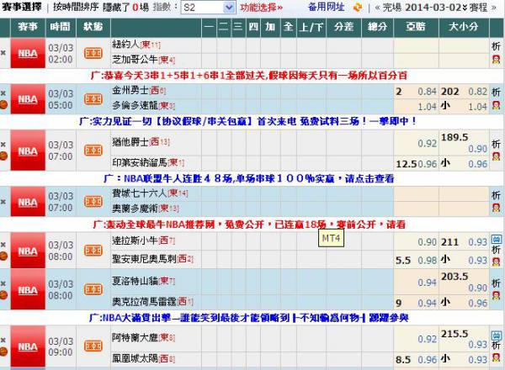Click the 總分 column header
This screenshot has width=505, height=370.
(x=377, y=27)
